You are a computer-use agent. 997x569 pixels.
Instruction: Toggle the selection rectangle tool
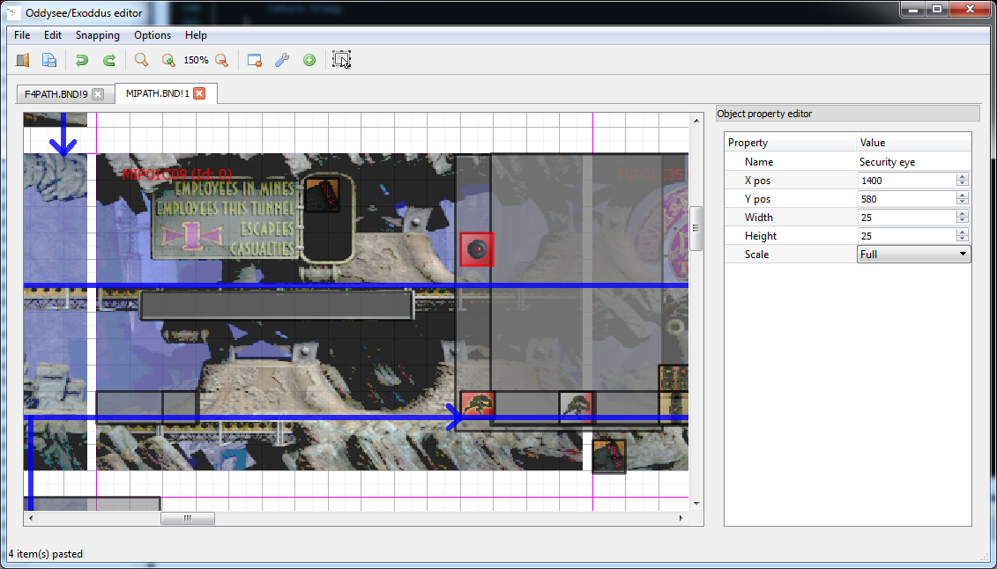coord(341,60)
